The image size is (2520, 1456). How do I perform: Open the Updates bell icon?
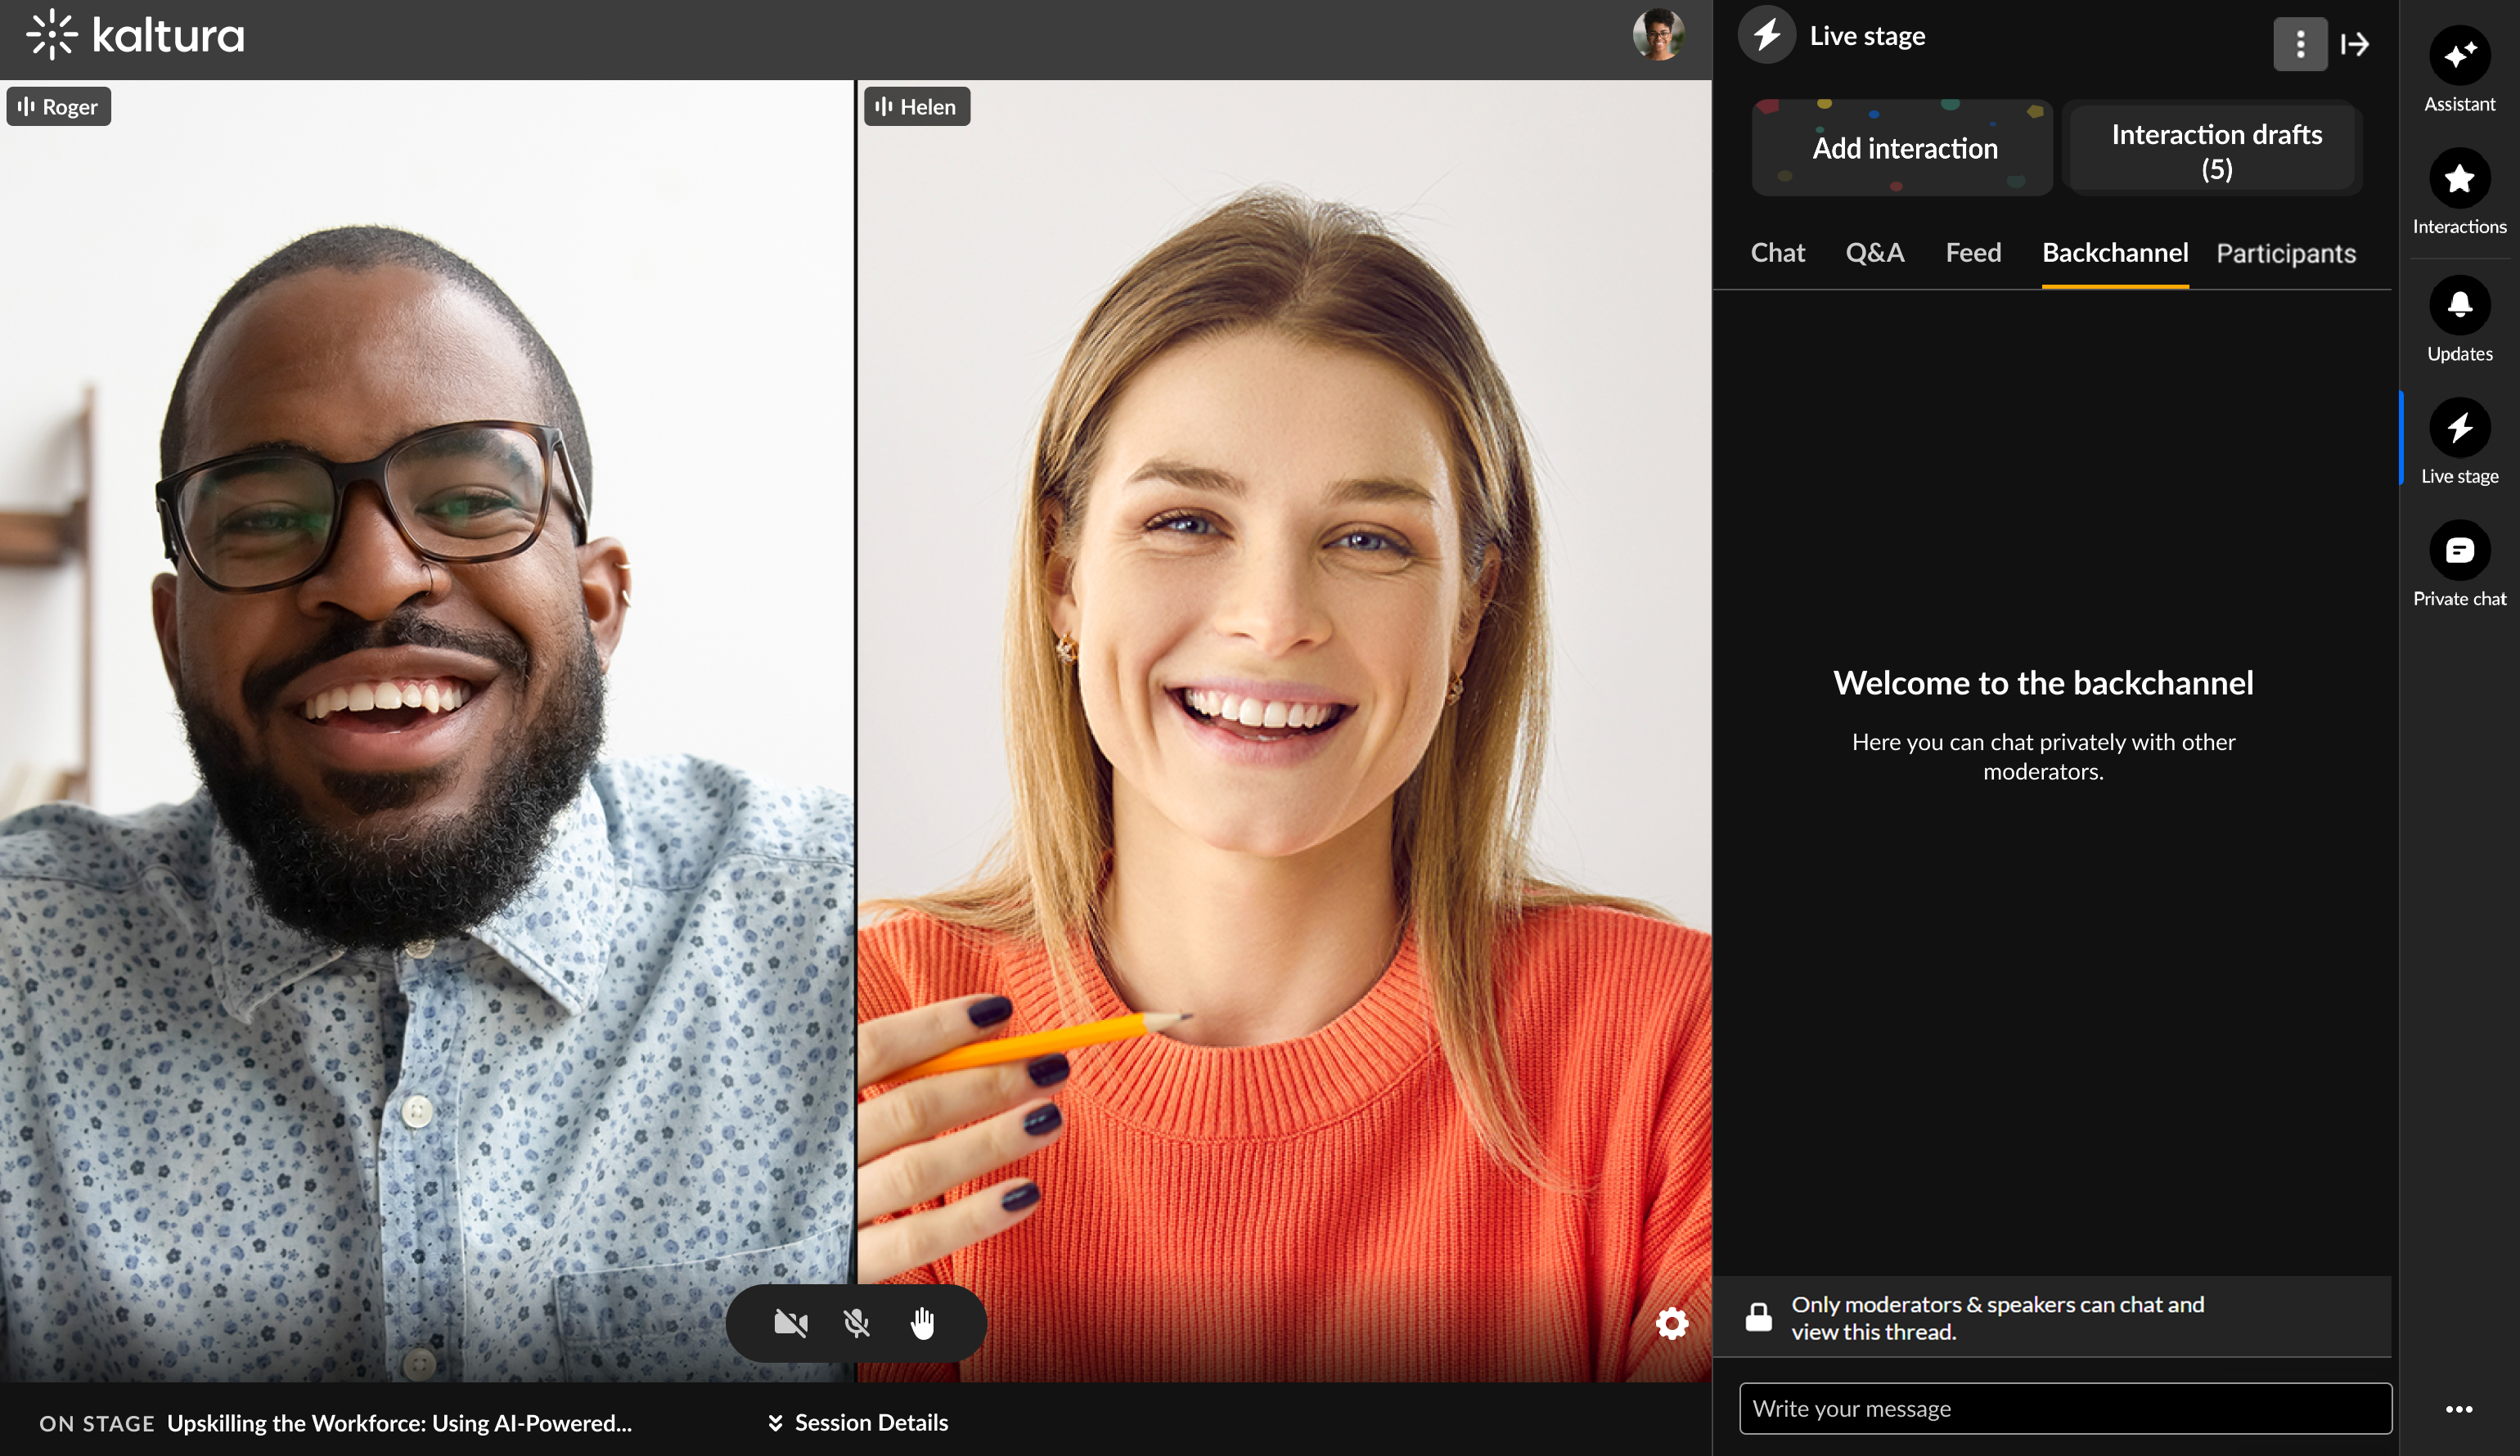coord(2459,305)
